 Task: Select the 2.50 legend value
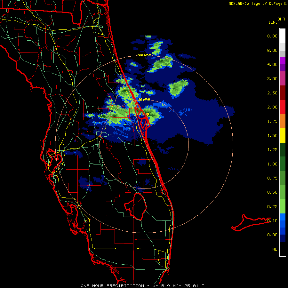272,93
